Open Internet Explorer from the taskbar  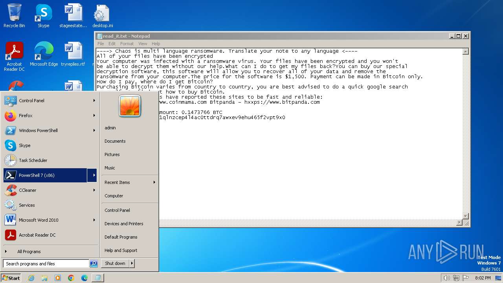pyautogui.click(x=31, y=278)
